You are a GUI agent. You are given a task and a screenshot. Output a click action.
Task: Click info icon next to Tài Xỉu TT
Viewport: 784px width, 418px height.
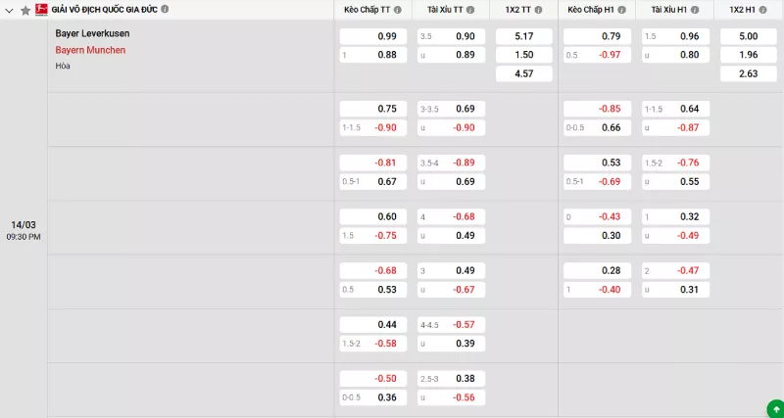point(470,10)
